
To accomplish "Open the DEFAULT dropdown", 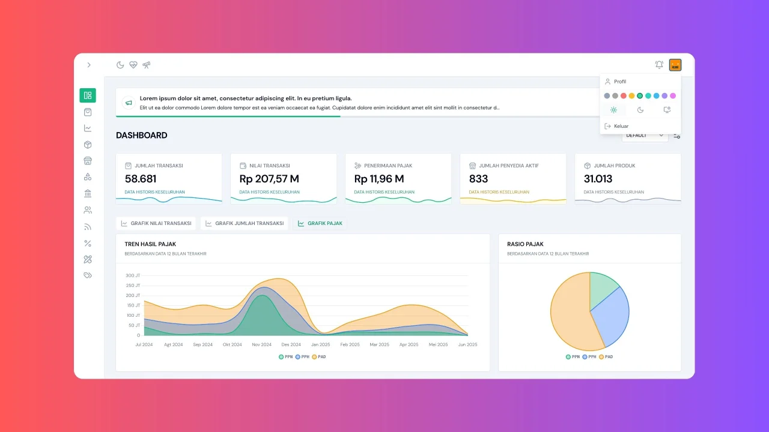I will (645, 136).
